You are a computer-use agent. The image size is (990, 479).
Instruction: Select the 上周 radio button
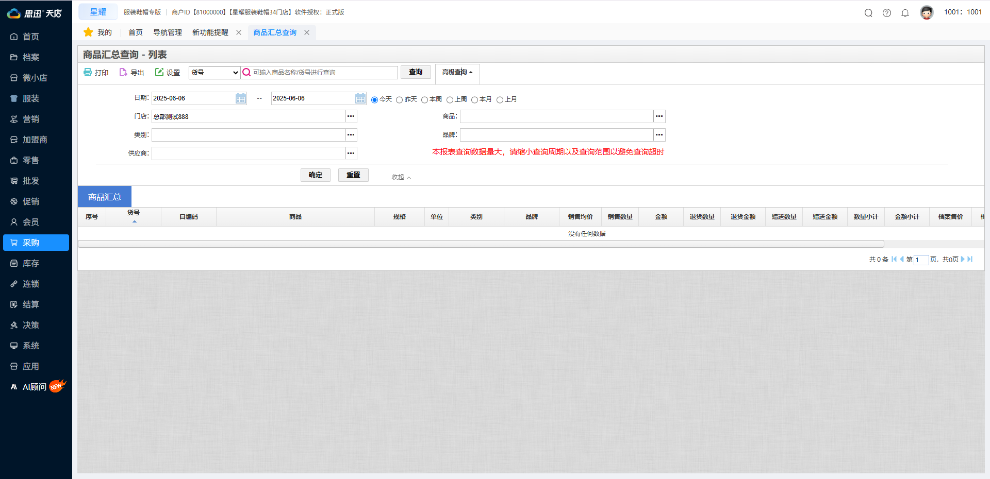tap(450, 99)
